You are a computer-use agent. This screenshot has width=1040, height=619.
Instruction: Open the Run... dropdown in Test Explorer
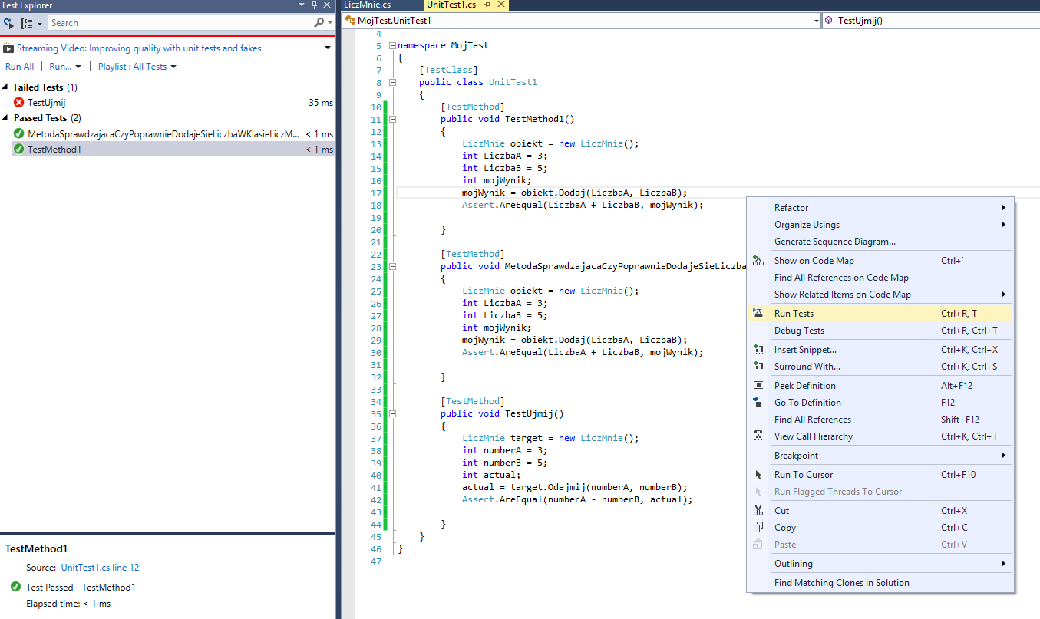(65, 67)
